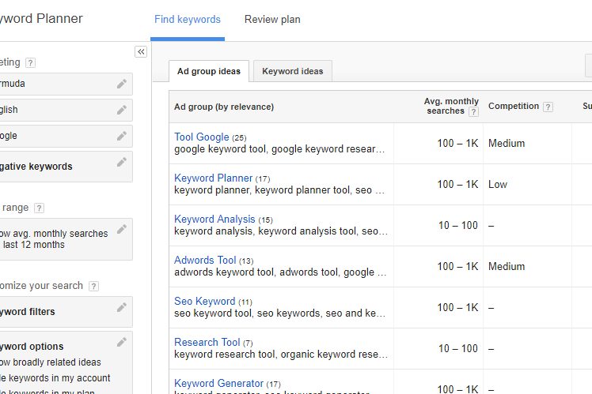Click '10 – 100' searches in Research Tool row
The image size is (592, 394).
pyautogui.click(x=458, y=349)
